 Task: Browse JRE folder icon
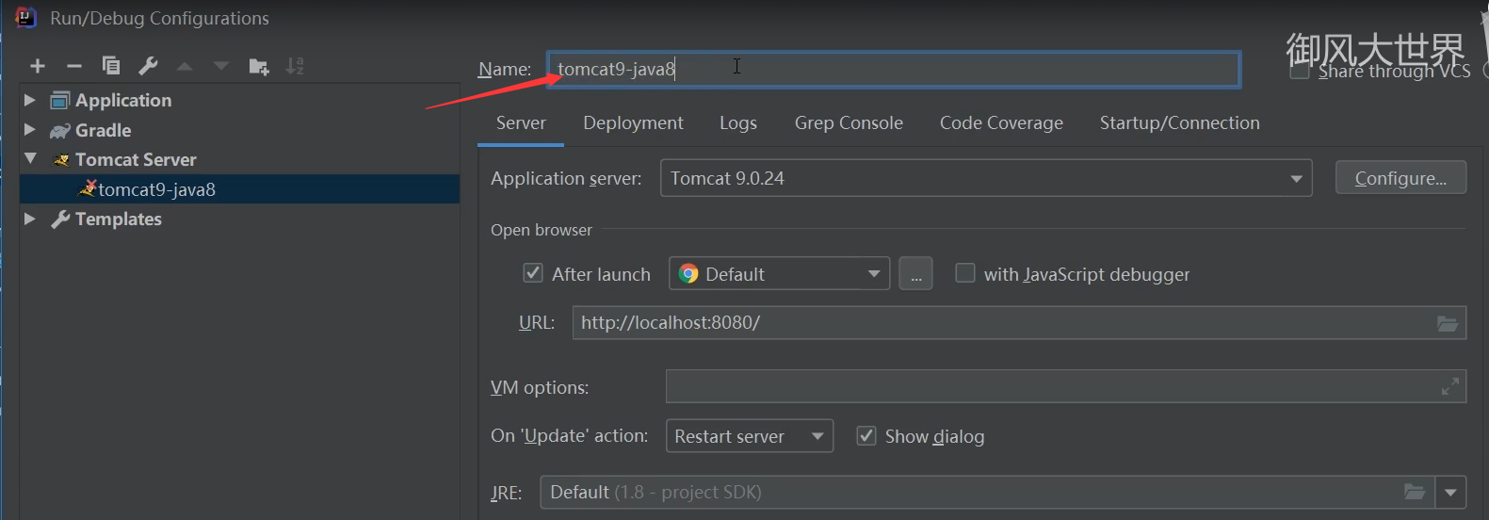coord(1415,492)
